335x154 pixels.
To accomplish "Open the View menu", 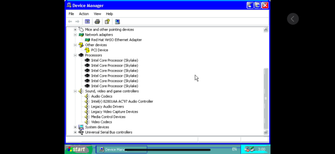I will (97, 14).
